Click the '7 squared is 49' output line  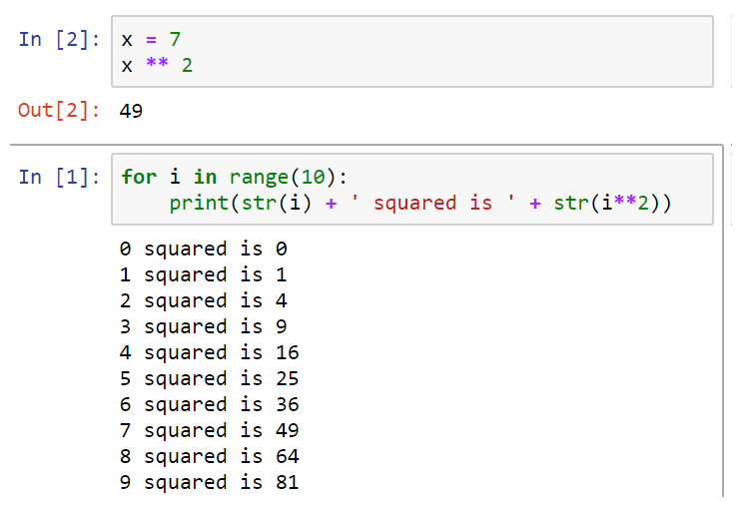pyautogui.click(x=209, y=430)
